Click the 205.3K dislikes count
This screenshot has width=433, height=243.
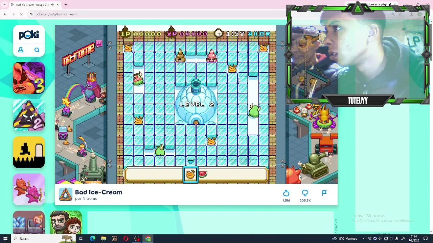pos(305,200)
